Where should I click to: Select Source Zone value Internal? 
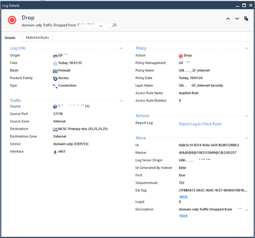click(59, 121)
